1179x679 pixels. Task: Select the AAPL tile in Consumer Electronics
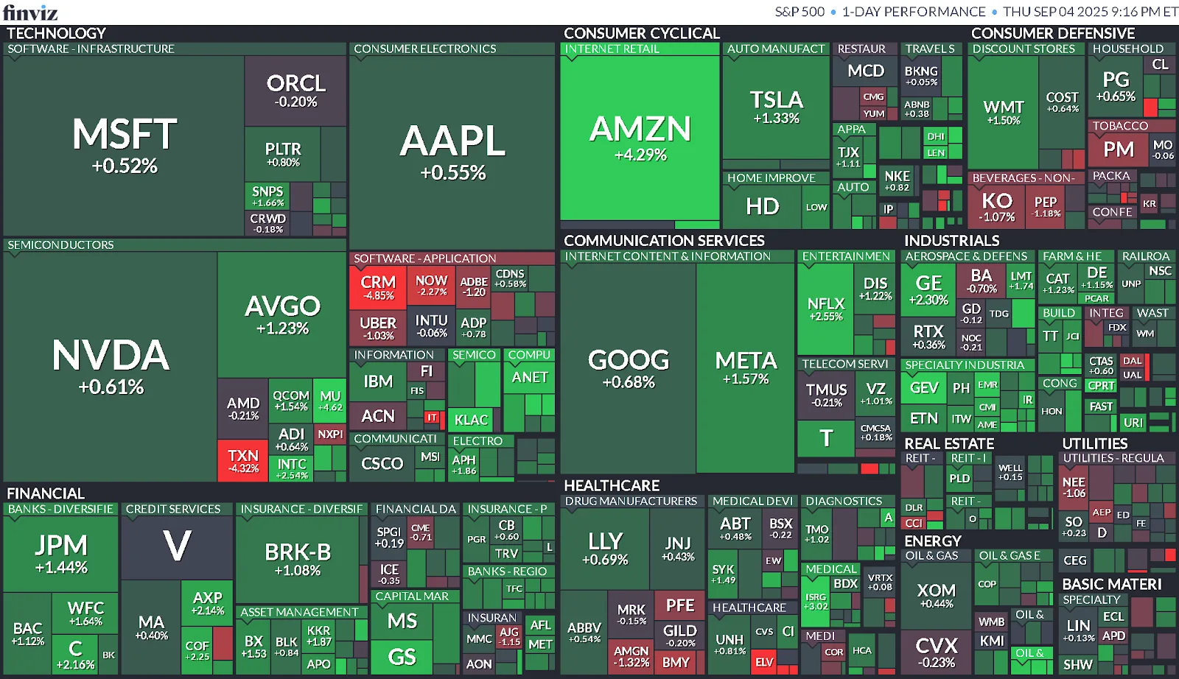452,152
